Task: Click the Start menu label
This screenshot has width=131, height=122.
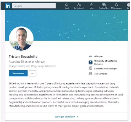Action: [x=67, y=8]
